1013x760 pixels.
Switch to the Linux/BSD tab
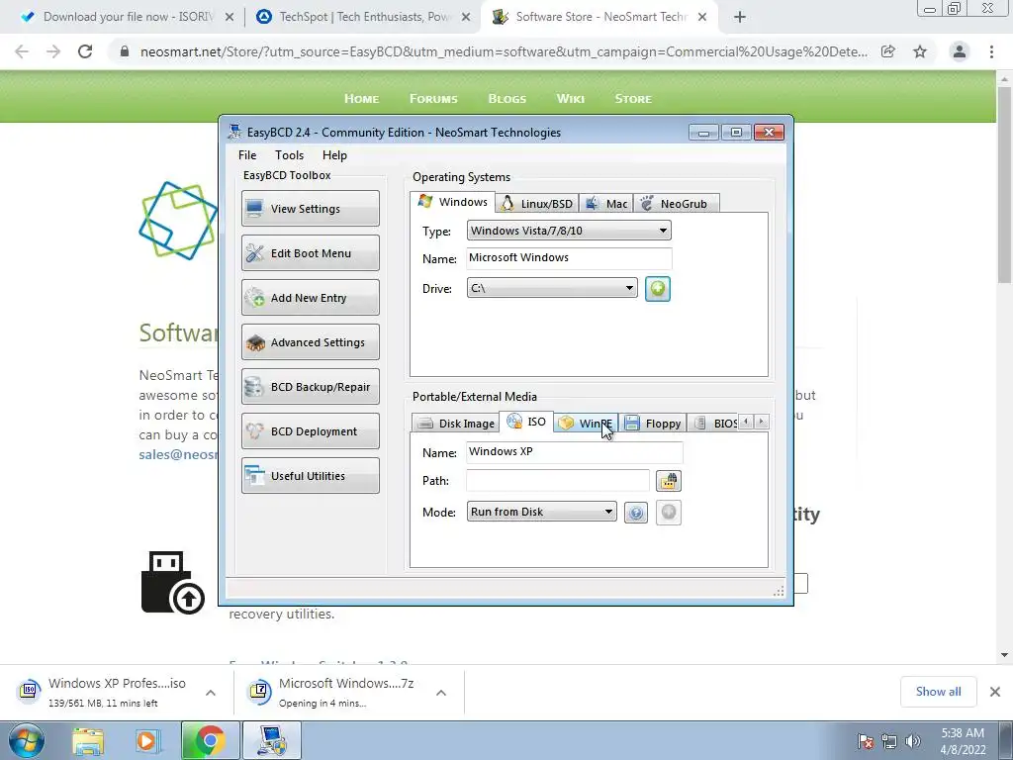coord(537,204)
